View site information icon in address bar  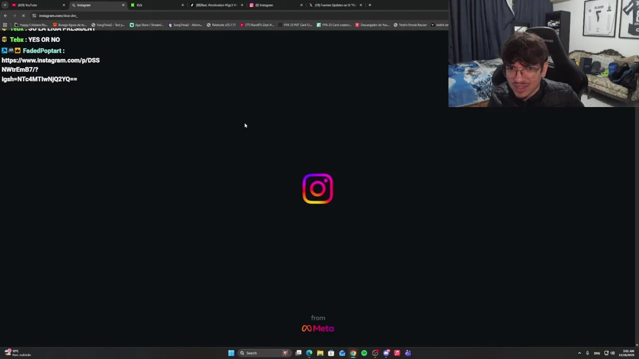[x=34, y=15]
